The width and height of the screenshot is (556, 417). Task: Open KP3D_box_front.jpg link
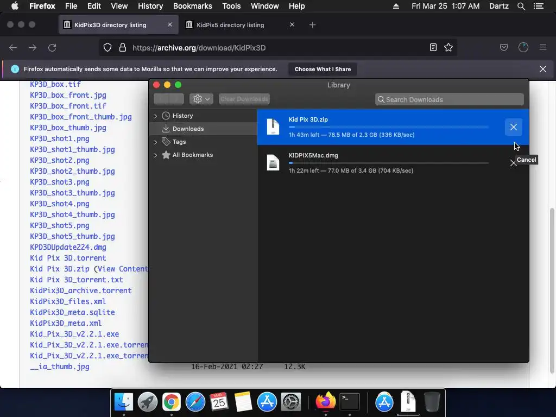(x=68, y=95)
